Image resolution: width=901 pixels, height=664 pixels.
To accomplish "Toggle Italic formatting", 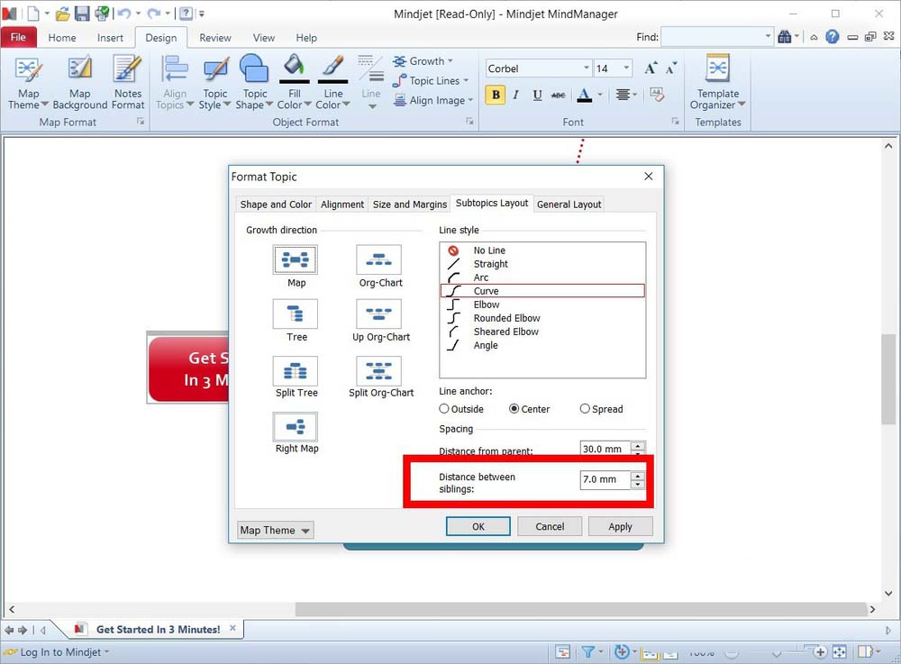I will [516, 95].
